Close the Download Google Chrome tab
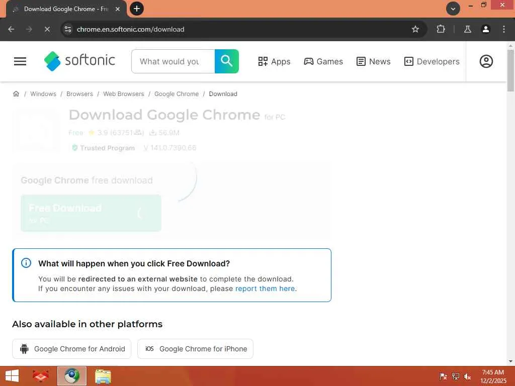The width and height of the screenshot is (515, 386). pos(118,9)
